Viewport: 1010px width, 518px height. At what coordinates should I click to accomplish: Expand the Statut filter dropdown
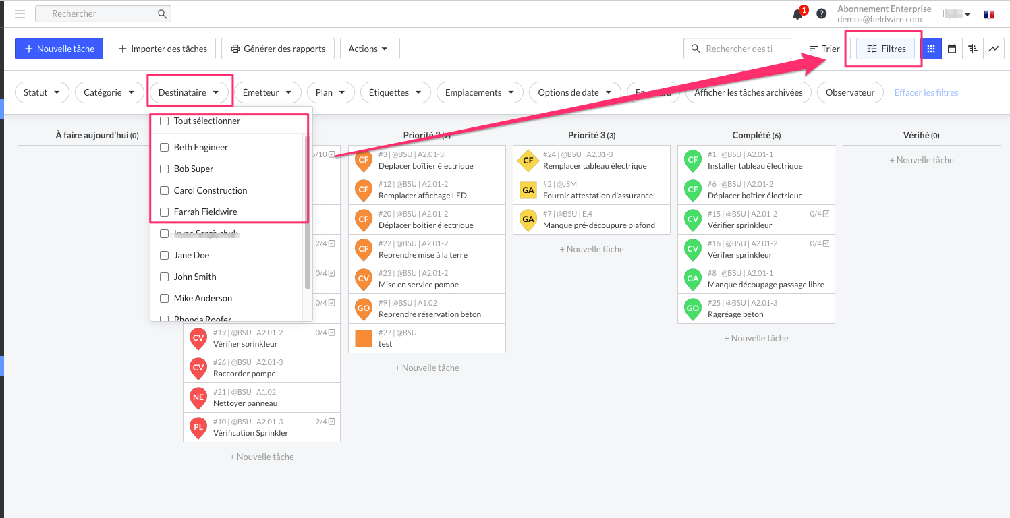click(x=42, y=92)
